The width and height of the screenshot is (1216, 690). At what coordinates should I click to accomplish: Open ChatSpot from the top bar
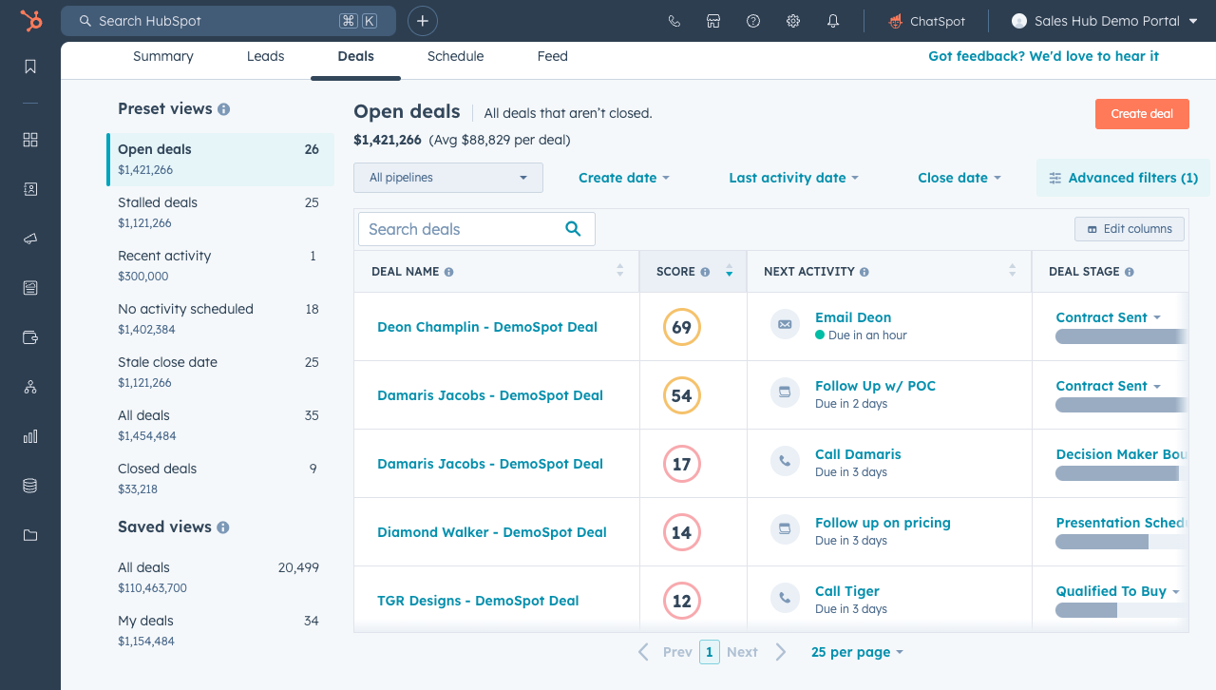tap(926, 21)
